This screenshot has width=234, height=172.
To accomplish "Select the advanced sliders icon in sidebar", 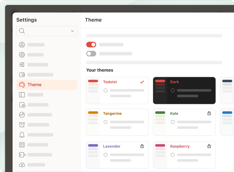I will (22, 64).
